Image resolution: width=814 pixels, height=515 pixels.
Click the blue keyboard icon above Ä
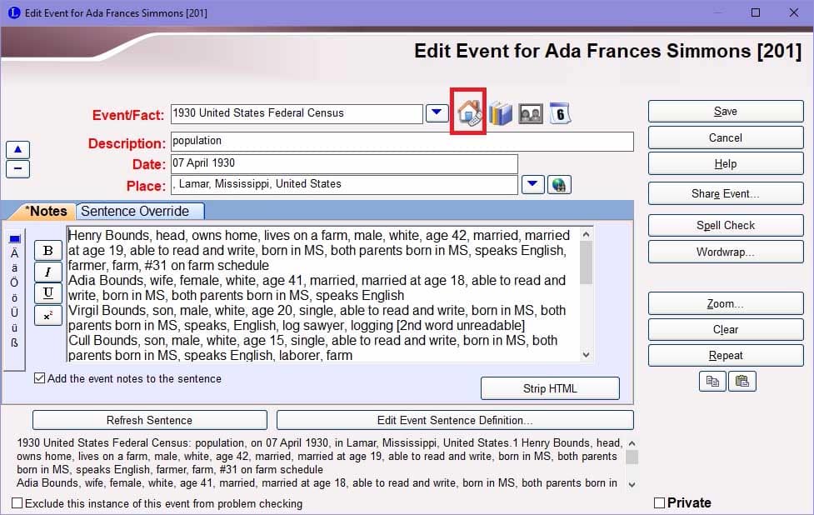click(14, 239)
